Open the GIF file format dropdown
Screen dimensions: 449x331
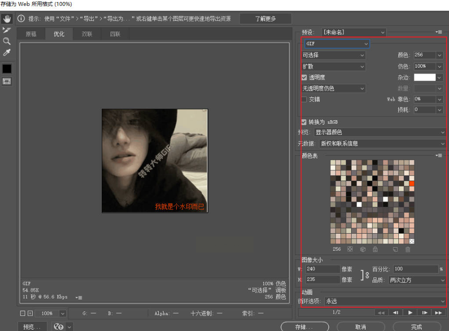337,44
